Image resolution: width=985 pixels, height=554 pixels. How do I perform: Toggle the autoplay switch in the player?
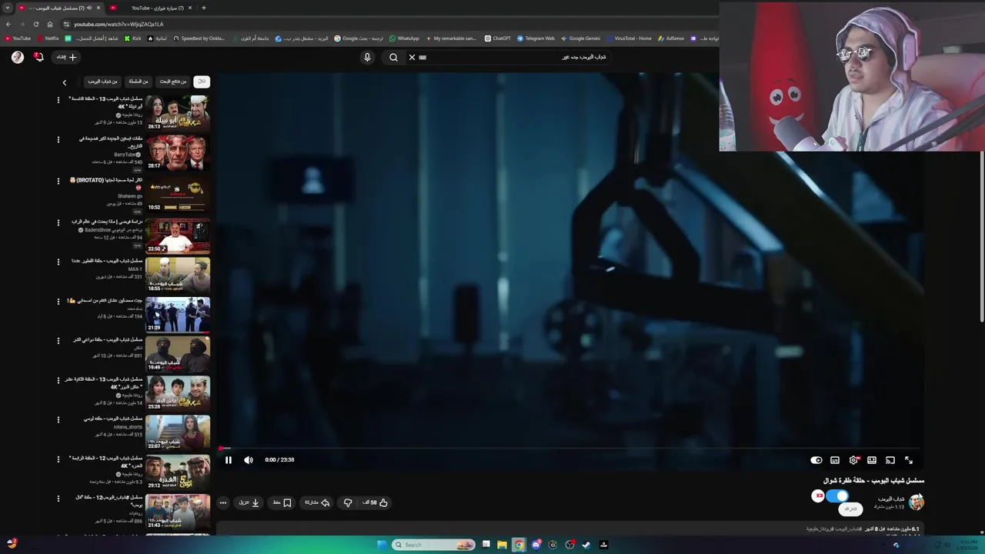[816, 460]
